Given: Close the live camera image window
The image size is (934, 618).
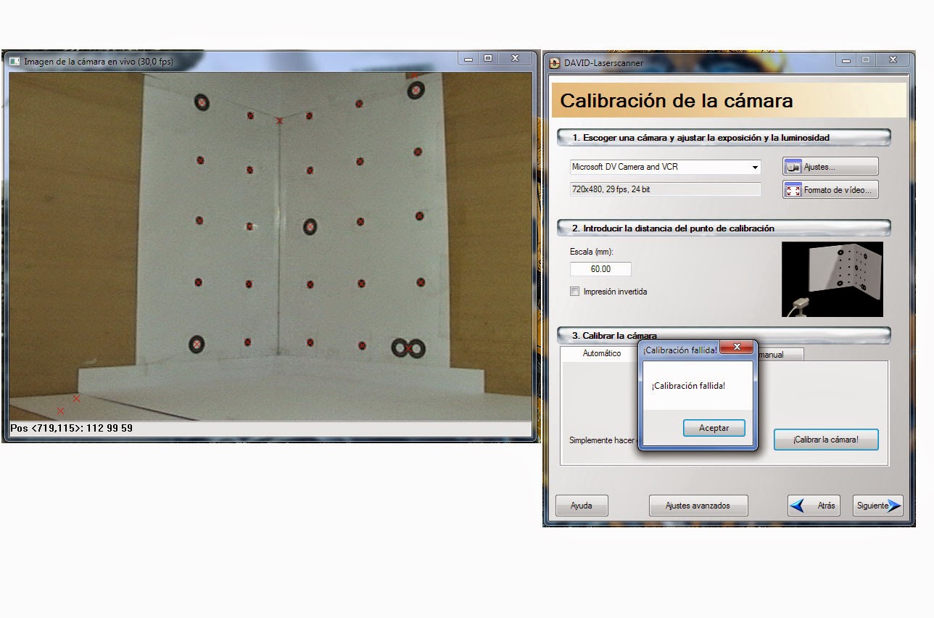Looking at the screenshot, I should click(x=515, y=59).
